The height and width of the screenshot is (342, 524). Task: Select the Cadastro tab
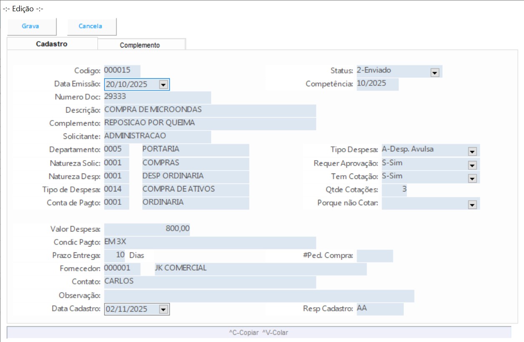[x=52, y=44]
